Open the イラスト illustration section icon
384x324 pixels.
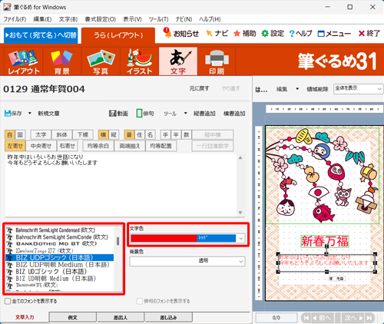tap(140, 61)
